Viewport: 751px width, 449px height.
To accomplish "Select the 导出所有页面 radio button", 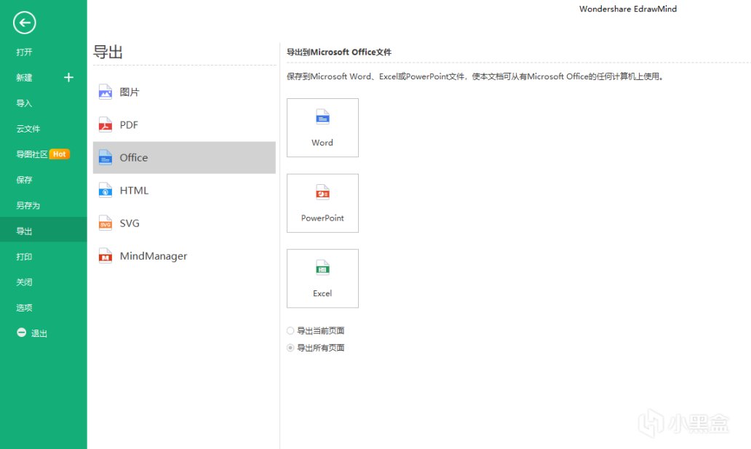I will click(x=290, y=348).
